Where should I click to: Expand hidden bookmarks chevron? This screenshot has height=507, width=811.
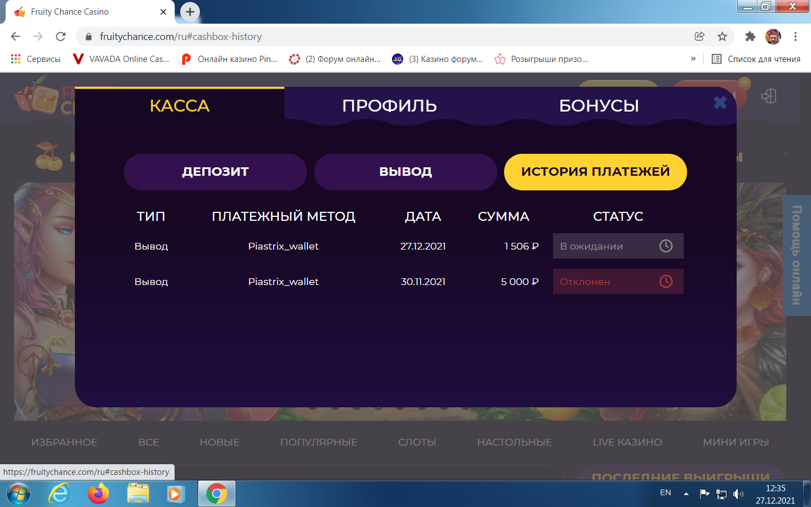693,59
